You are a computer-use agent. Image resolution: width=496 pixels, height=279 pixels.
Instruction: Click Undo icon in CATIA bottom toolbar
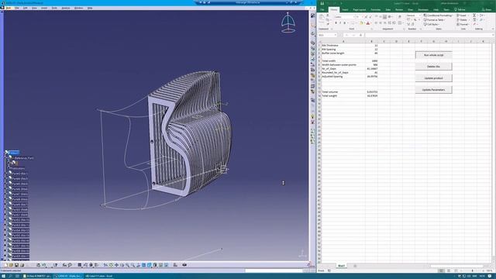click(44, 265)
